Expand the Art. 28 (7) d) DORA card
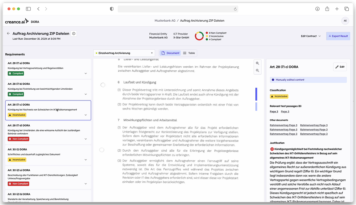356x205 pixels. tap(86, 139)
